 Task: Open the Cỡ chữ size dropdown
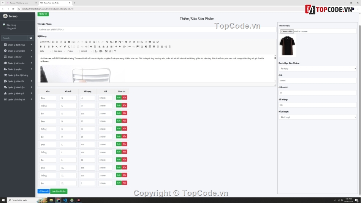[x=86, y=51]
